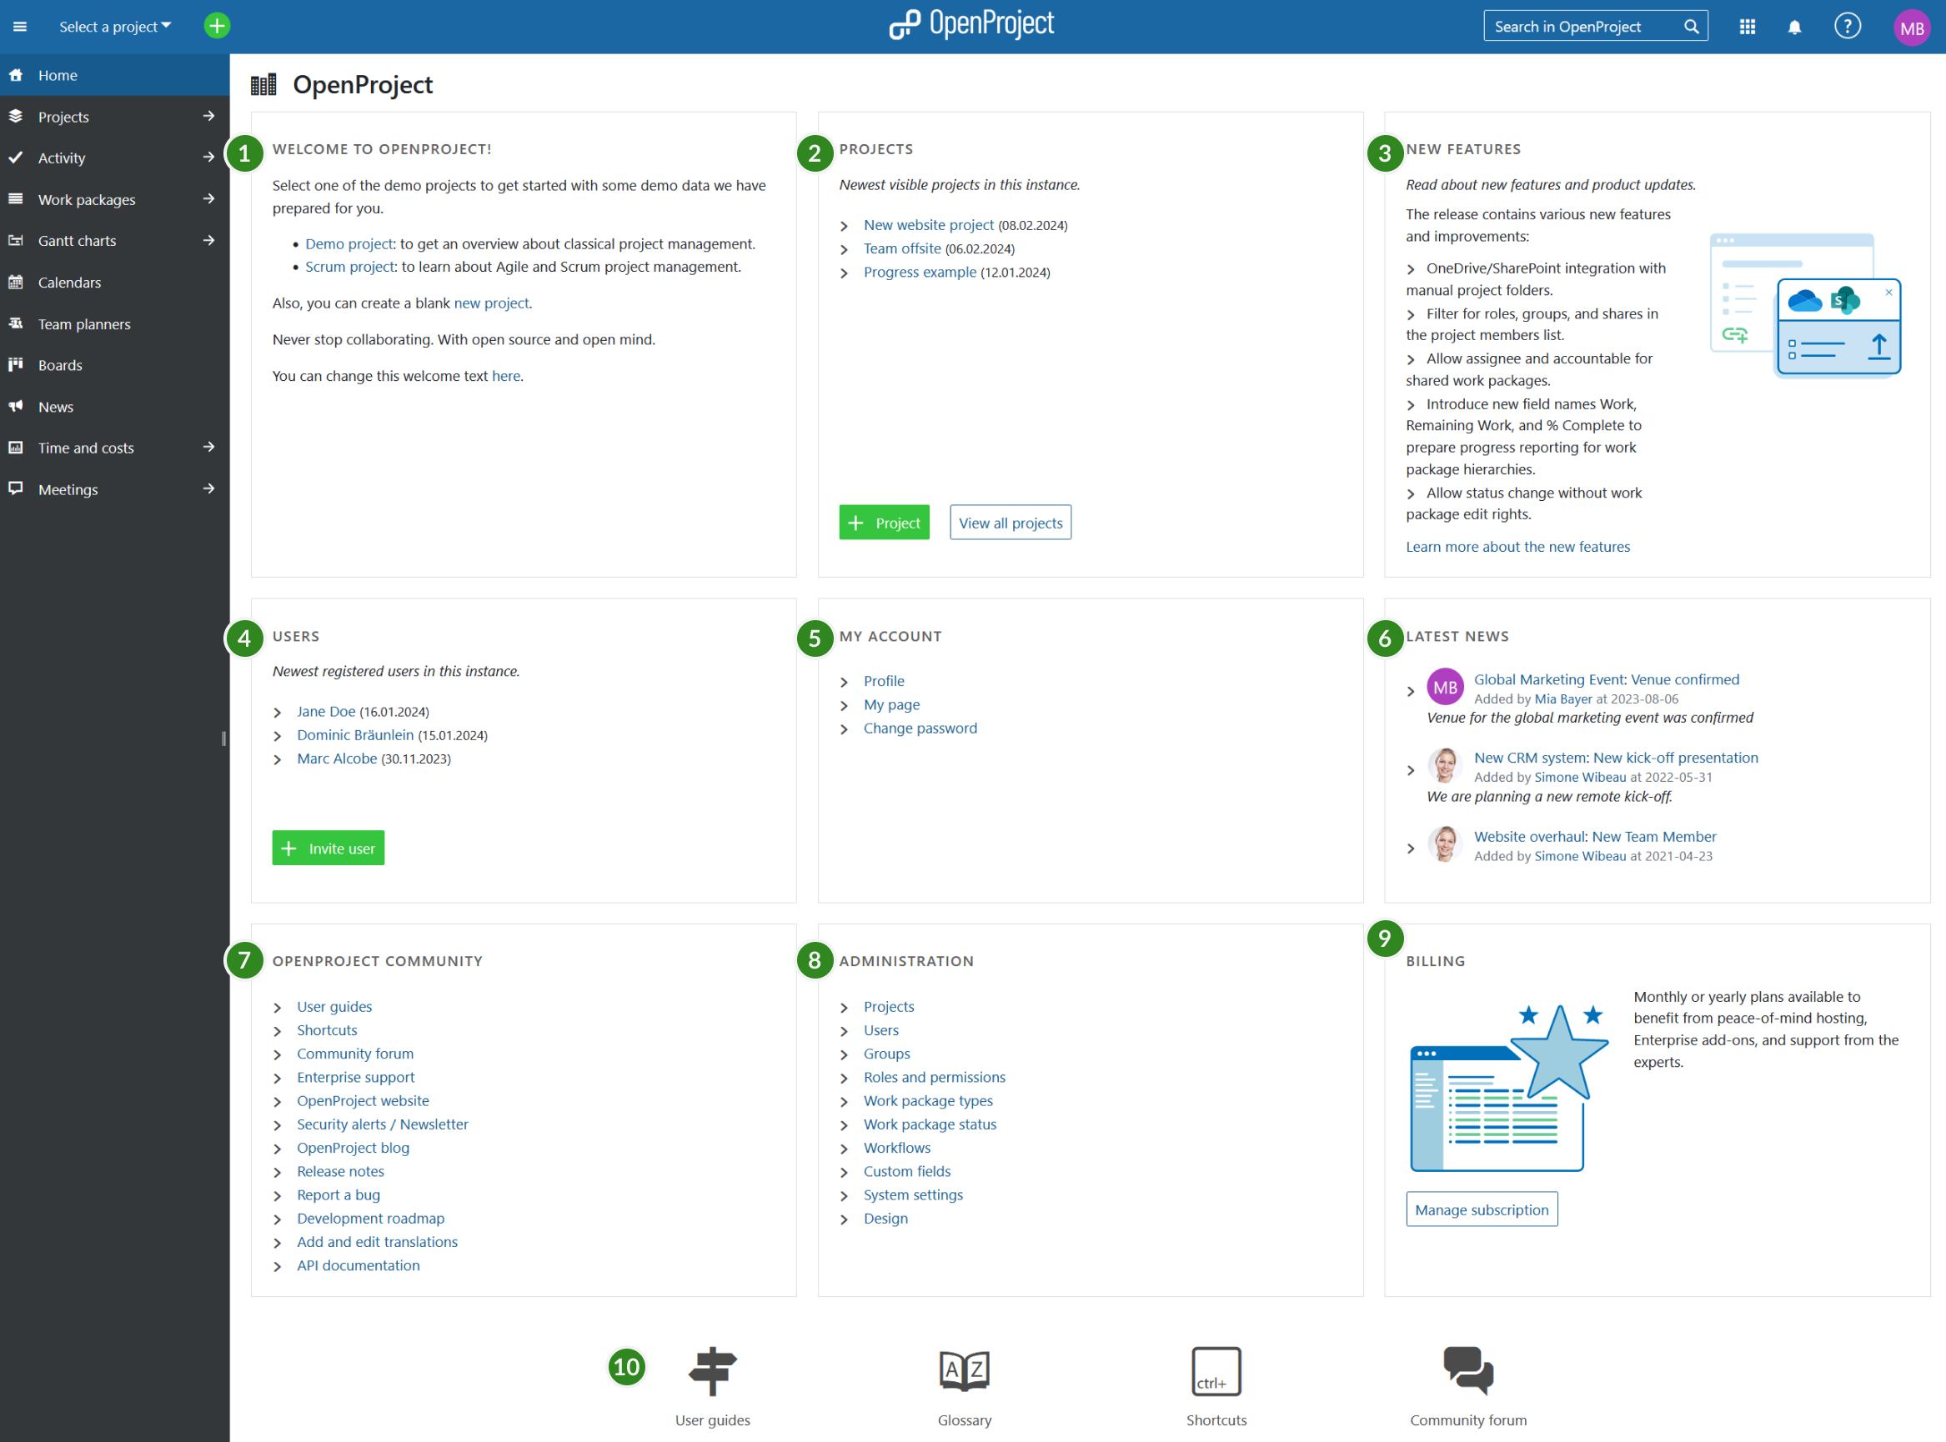Open the notifications bell
The width and height of the screenshot is (1946, 1442).
coord(1794,27)
